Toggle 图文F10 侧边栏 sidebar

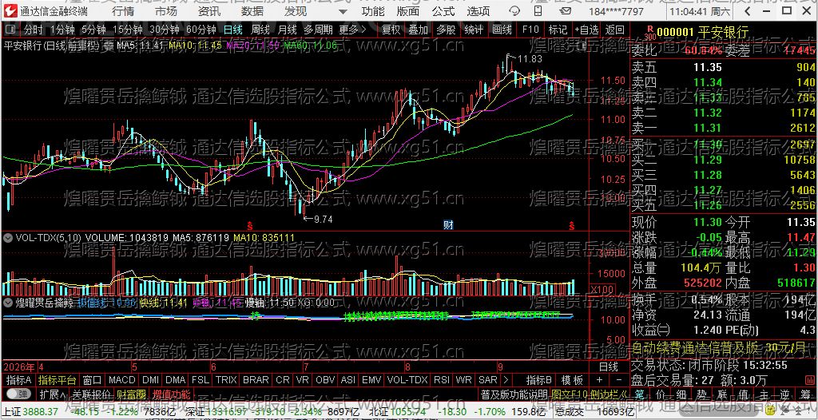[x=590, y=394]
